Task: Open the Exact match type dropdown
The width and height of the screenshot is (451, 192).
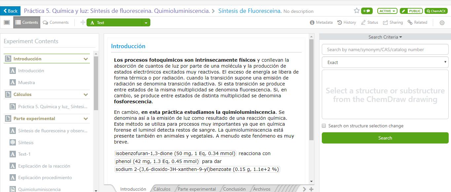Action: point(385,62)
